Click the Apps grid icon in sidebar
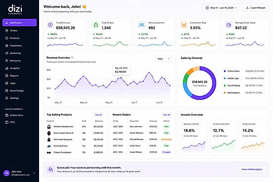The image size is (273, 182). pyautogui.click(x=7, y=83)
